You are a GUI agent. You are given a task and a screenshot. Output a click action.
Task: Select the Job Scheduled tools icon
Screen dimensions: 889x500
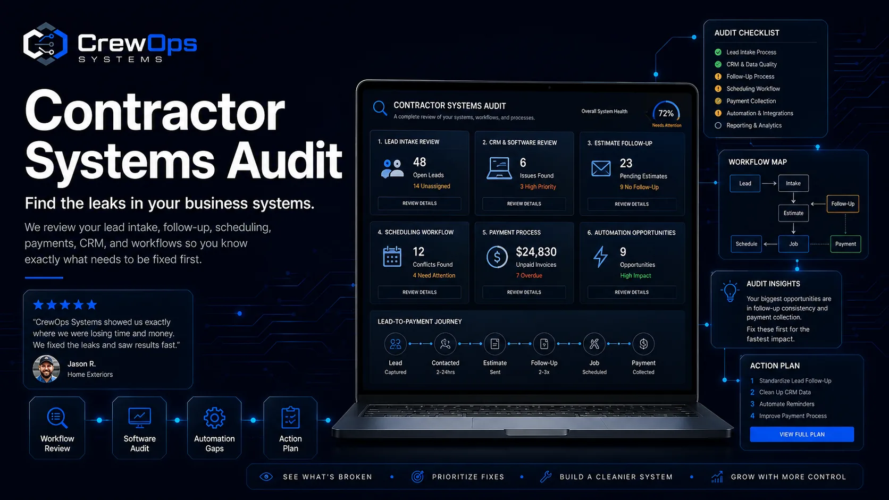click(x=594, y=344)
